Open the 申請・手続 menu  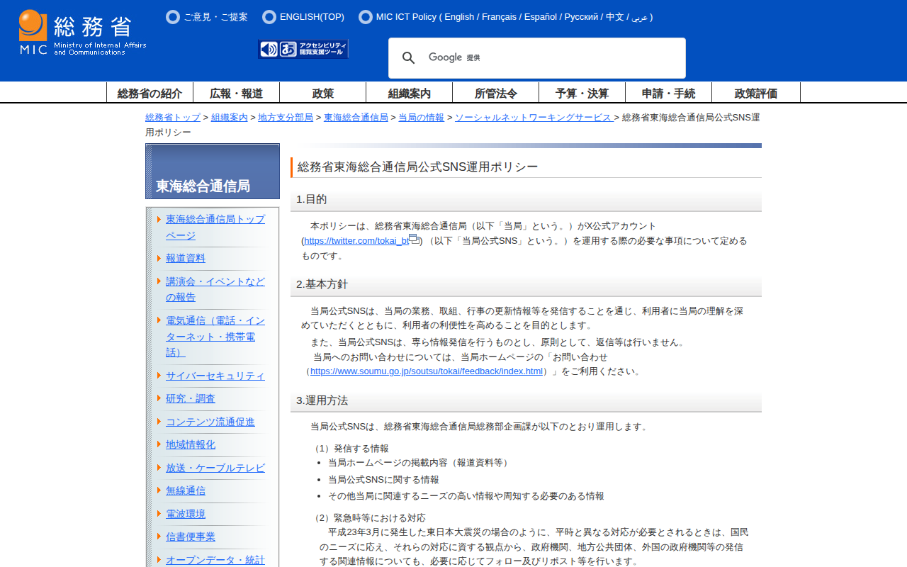click(668, 93)
